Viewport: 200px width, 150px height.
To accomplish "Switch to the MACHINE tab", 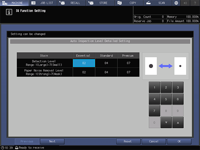I will point(14,3).
